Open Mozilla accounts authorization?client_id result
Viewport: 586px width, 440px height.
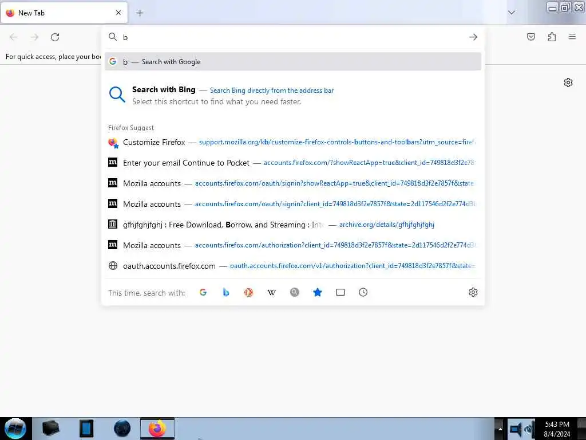coord(293,245)
